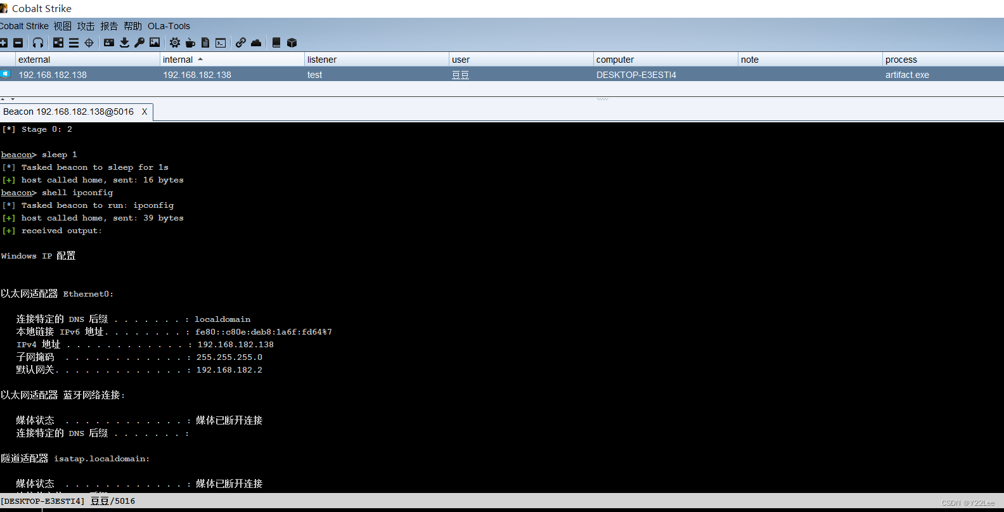1004x512 pixels.
Task: Close the Beacon tab with X
Action: (145, 112)
